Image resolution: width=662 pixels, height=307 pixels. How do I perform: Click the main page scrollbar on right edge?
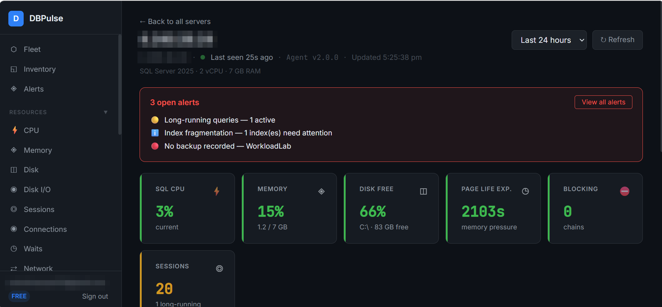tap(661, 77)
